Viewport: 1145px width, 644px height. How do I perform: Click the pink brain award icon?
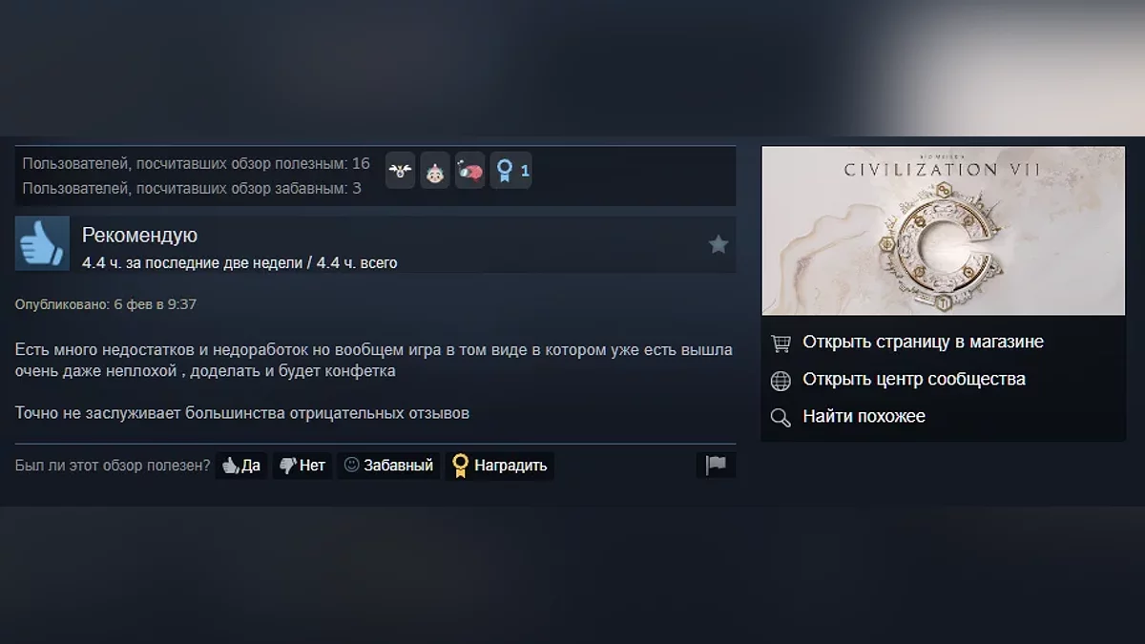(469, 172)
